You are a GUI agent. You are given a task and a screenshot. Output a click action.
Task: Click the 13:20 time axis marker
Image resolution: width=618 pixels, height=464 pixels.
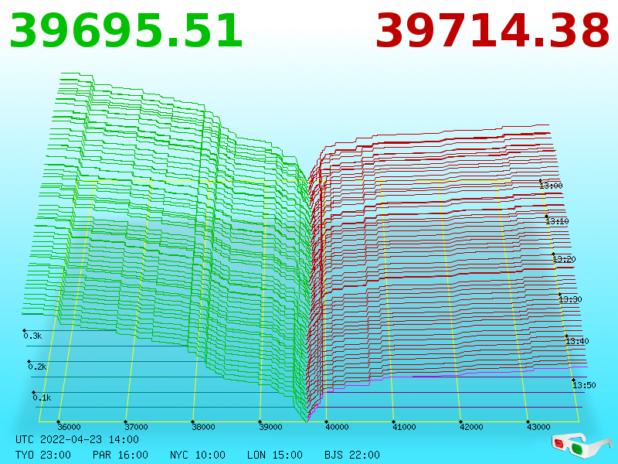click(564, 259)
